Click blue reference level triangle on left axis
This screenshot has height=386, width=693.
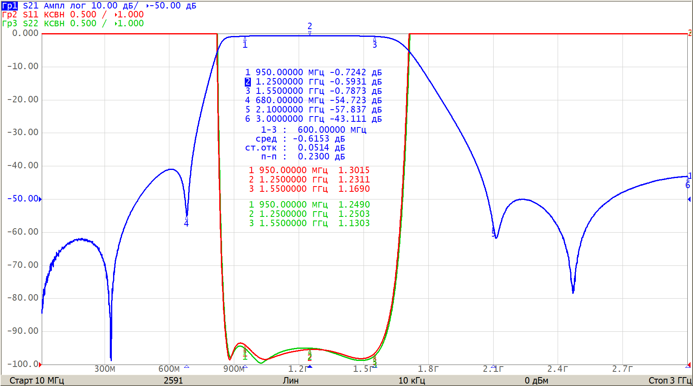click(x=40, y=199)
